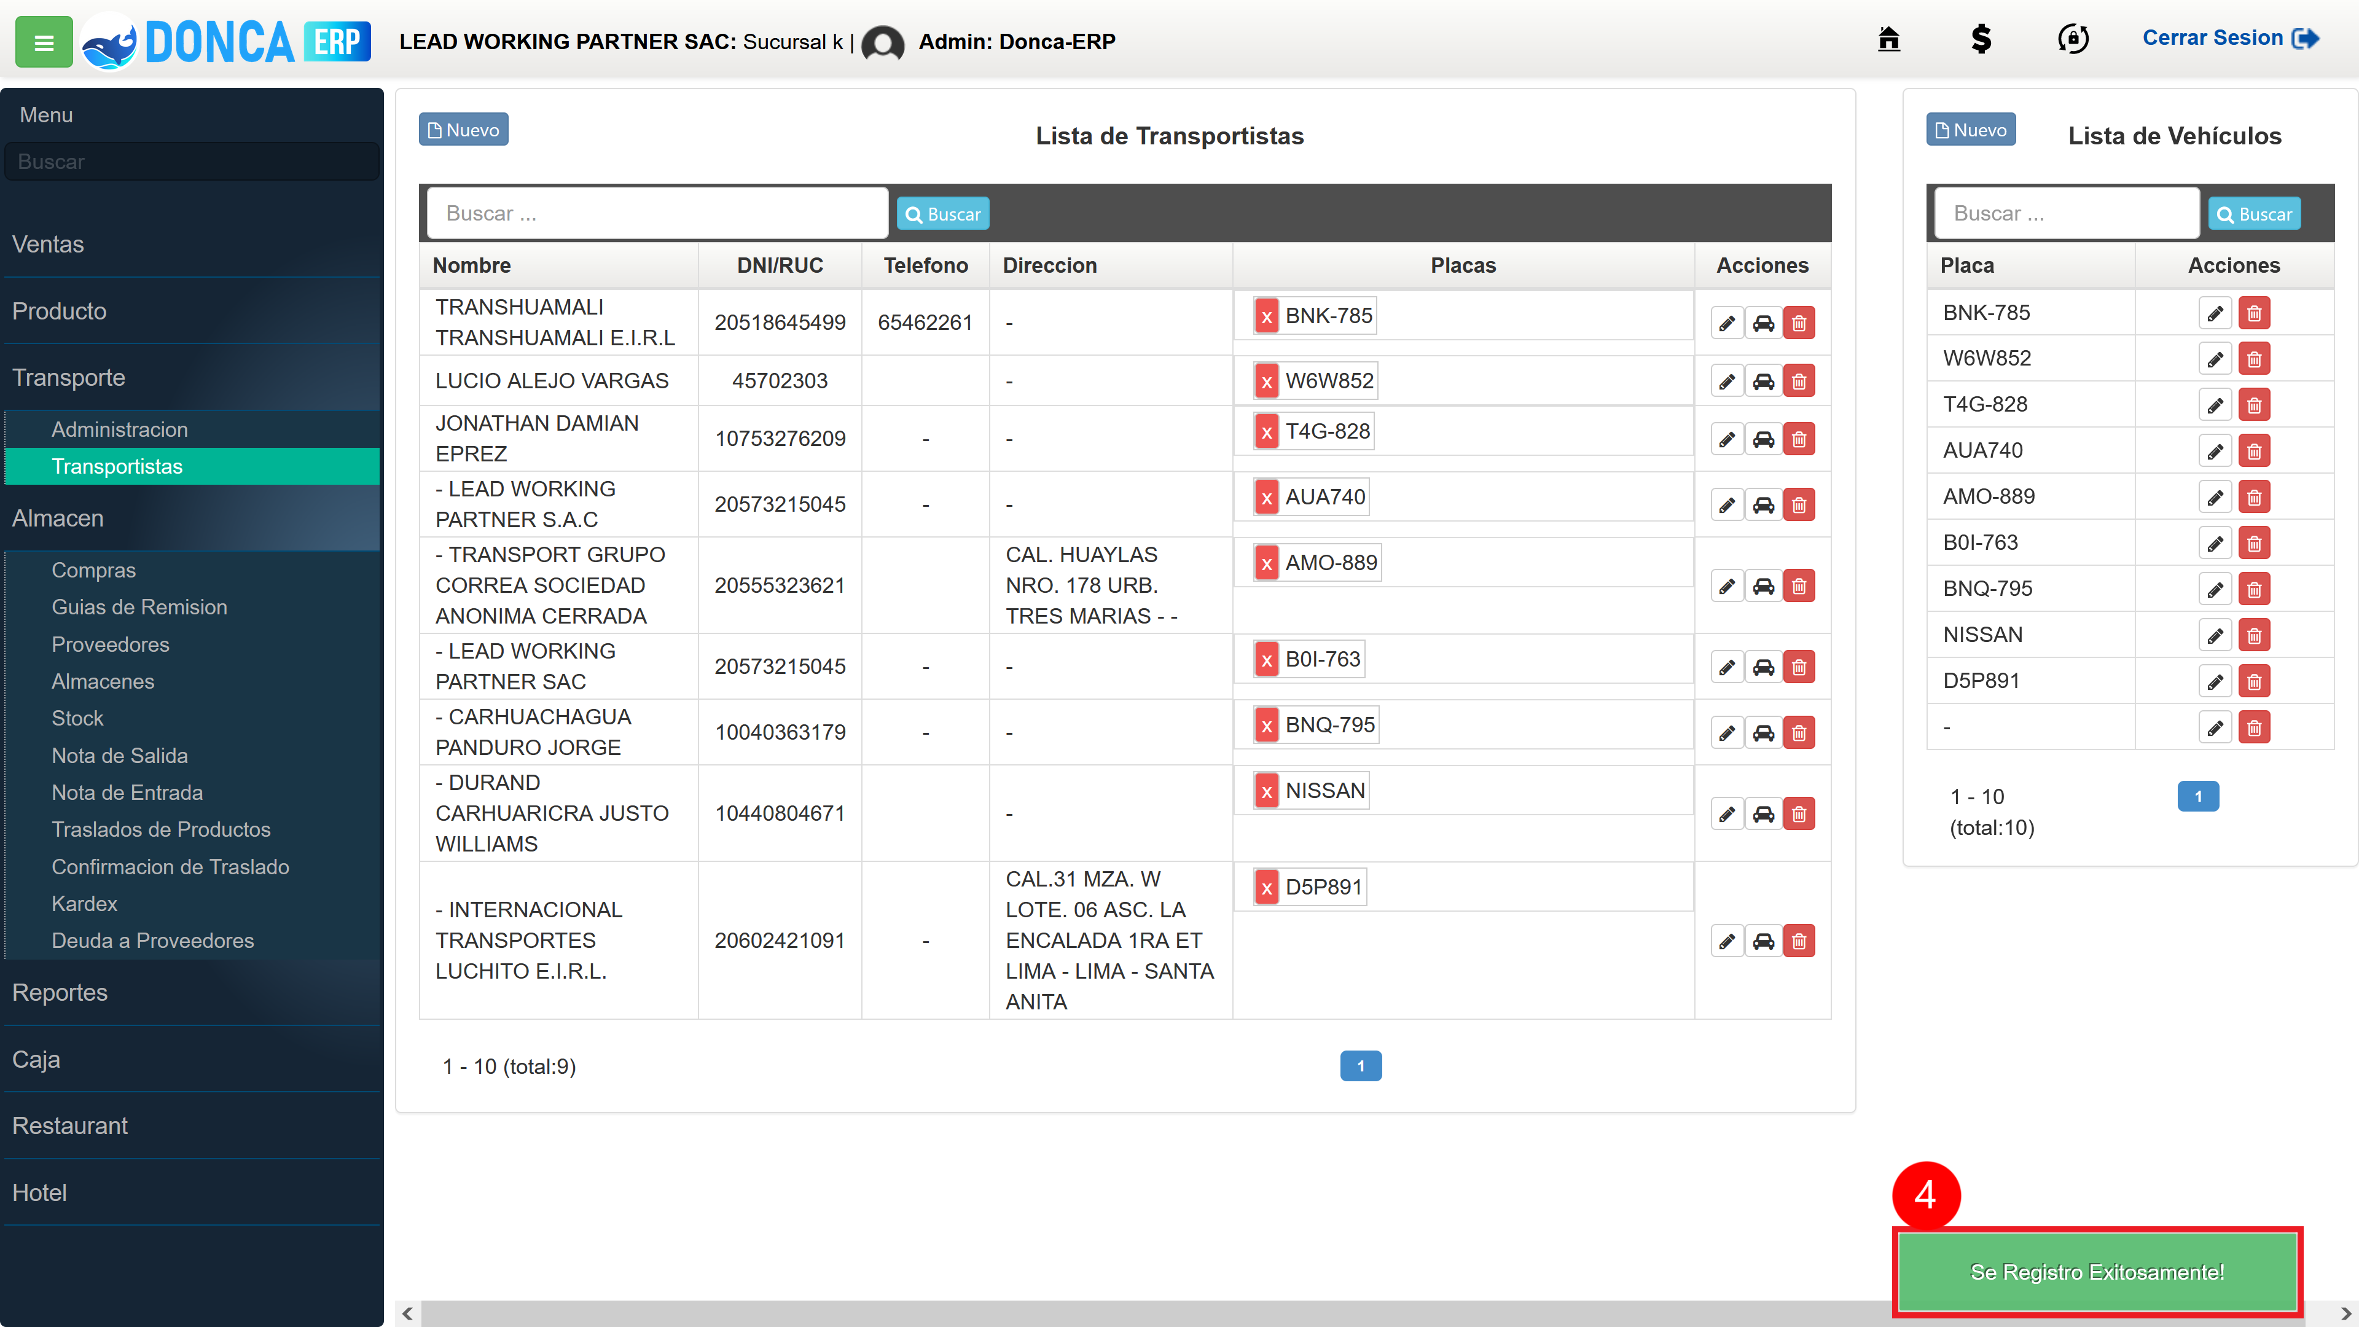Viewport: 2359px width, 1327px height.
Task: Expand the Ventas menu section
Action: [192, 245]
